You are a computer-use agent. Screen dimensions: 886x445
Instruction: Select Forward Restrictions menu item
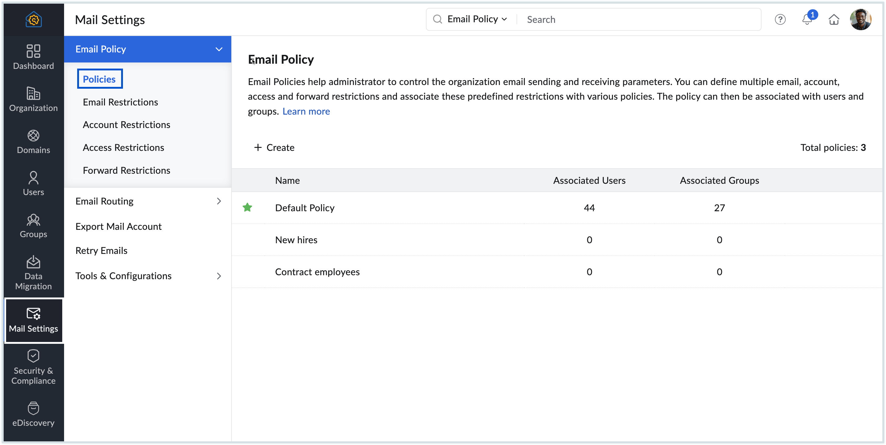coord(126,170)
